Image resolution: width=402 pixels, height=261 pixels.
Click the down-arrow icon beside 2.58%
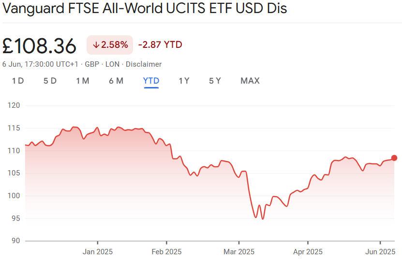[x=96, y=45]
